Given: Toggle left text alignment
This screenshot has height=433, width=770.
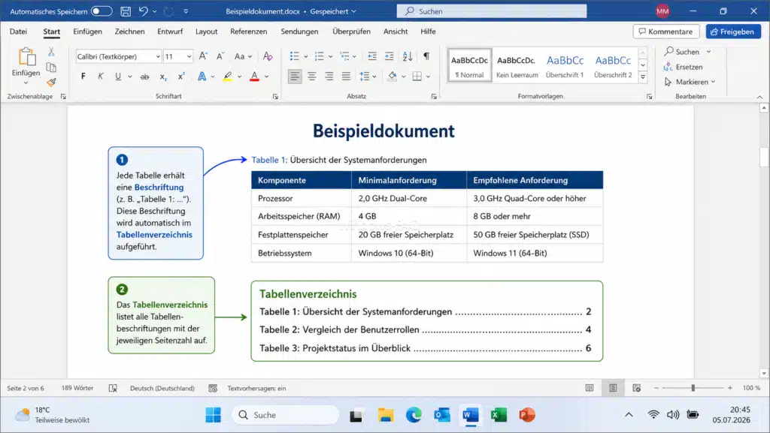Looking at the screenshot, I should tap(295, 77).
